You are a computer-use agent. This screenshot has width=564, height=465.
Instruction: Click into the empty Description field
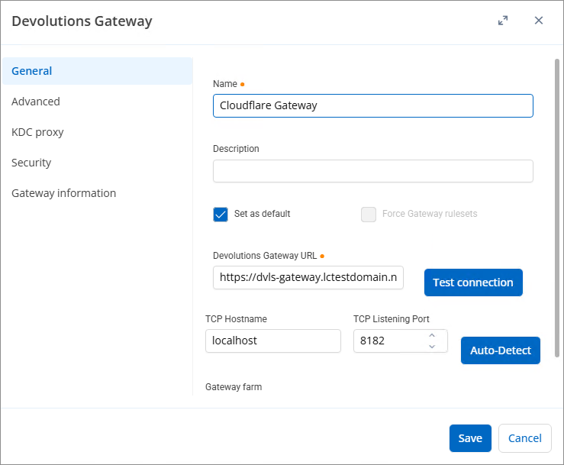click(373, 171)
